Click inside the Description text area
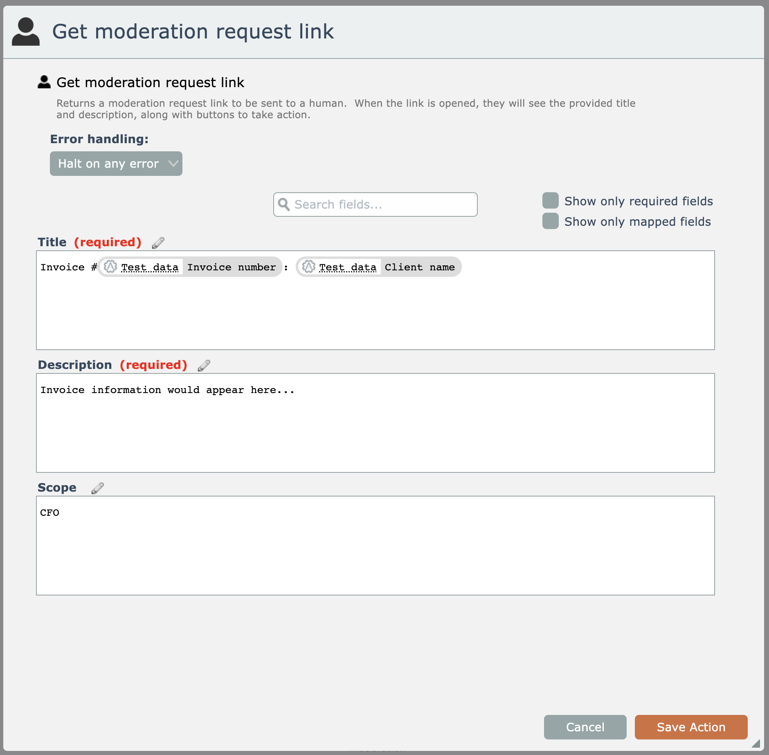 (375, 429)
